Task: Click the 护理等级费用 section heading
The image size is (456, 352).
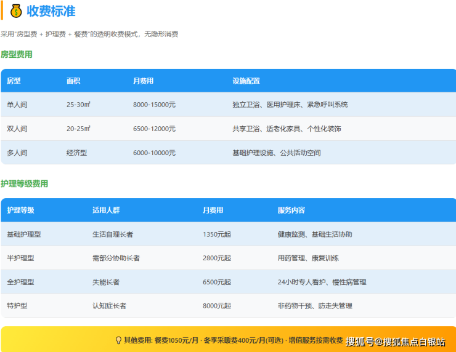Action: pos(25,183)
